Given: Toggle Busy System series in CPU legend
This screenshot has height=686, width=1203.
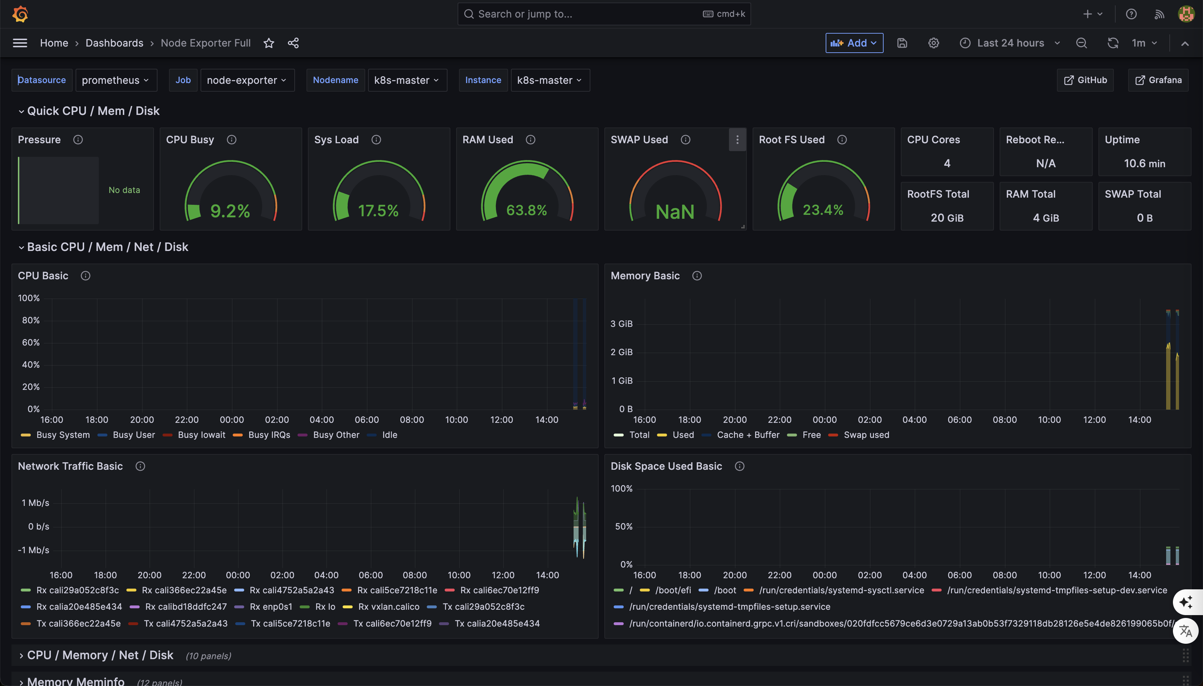Looking at the screenshot, I should click(x=63, y=435).
